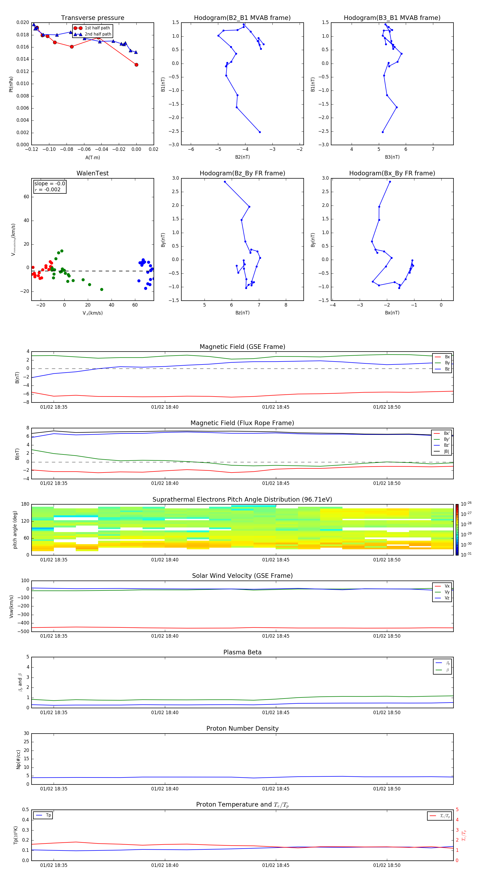Click the 'Plasma Beta' title
The height and width of the screenshot is (889, 485).
(x=242, y=652)
